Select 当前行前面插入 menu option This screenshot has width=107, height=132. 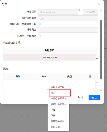pos(59,98)
